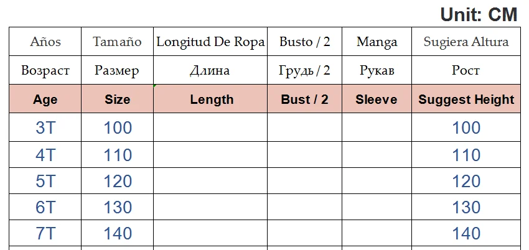This screenshot has width=529, height=250.
Task: Click the 'Tamaño' header cell
Action: (118, 42)
